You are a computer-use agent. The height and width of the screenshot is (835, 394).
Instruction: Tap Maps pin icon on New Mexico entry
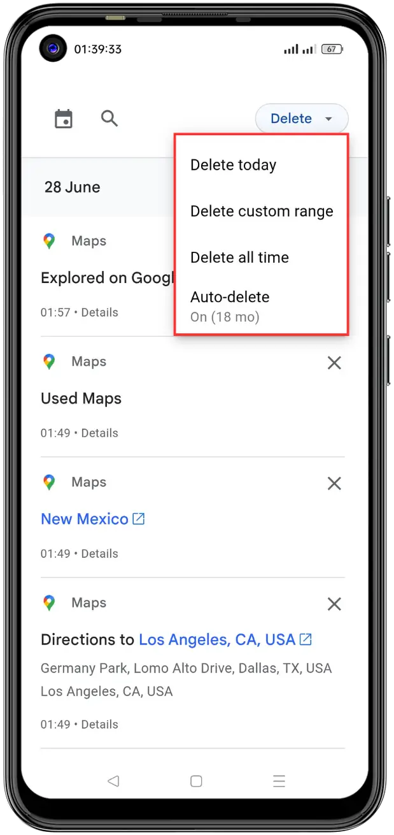tap(49, 482)
